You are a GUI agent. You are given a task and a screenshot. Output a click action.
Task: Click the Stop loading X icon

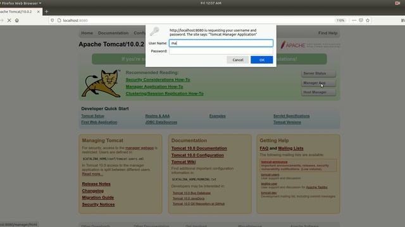point(9,20)
